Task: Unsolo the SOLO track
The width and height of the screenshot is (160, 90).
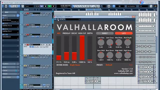Action: point(27,45)
